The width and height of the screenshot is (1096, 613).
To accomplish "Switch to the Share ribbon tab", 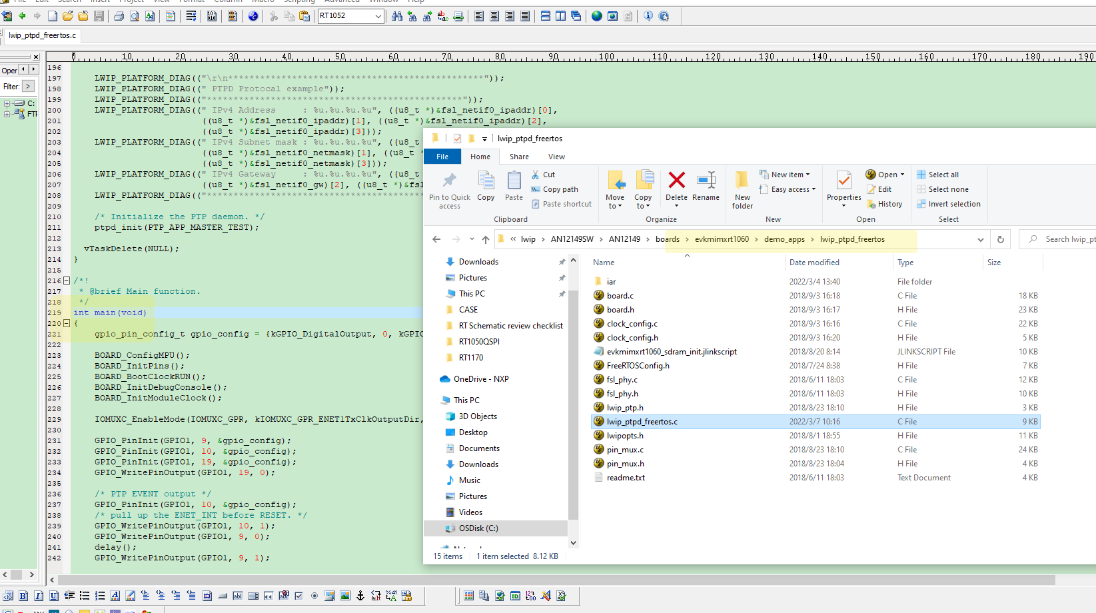I will 519,157.
